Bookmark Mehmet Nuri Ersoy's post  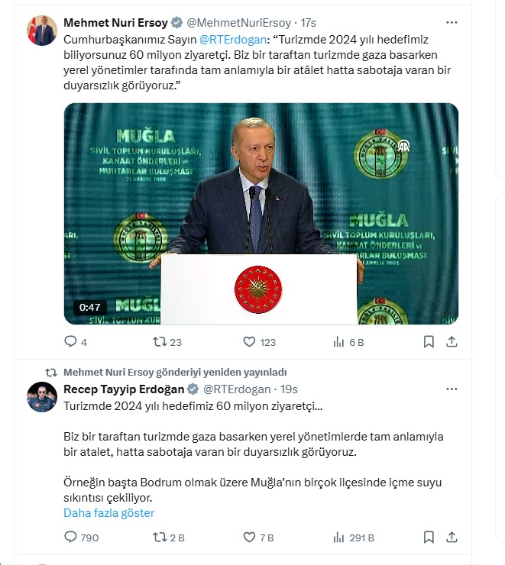click(x=429, y=341)
